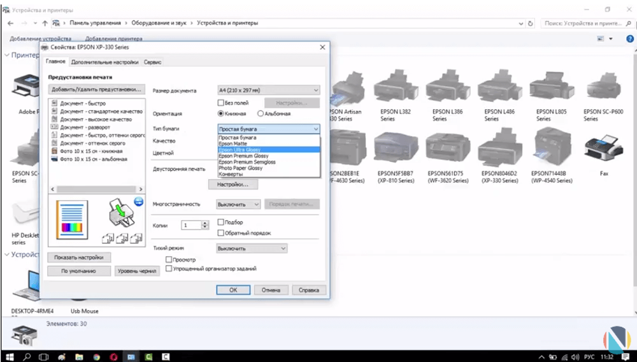Collapse the Устройства group chevron
The height and width of the screenshot is (362, 637).
click(7, 254)
